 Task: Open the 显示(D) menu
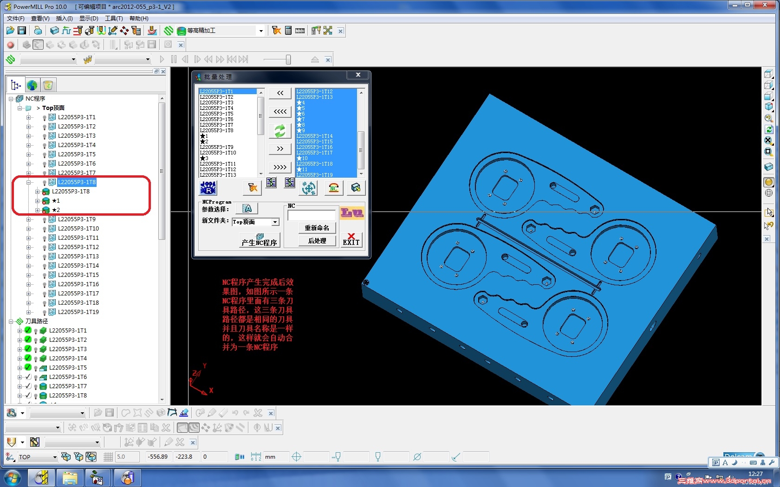(x=89, y=19)
